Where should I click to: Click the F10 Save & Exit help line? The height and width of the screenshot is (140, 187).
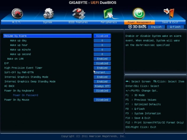[x=138, y=118]
